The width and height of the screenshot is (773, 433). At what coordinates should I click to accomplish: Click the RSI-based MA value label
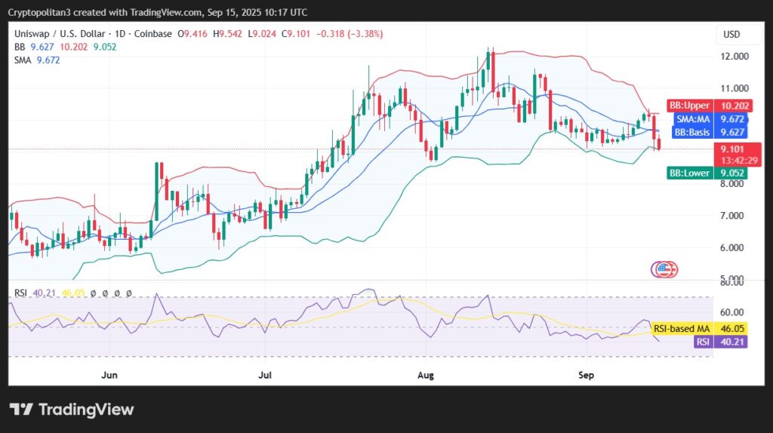pyautogui.click(x=682, y=329)
